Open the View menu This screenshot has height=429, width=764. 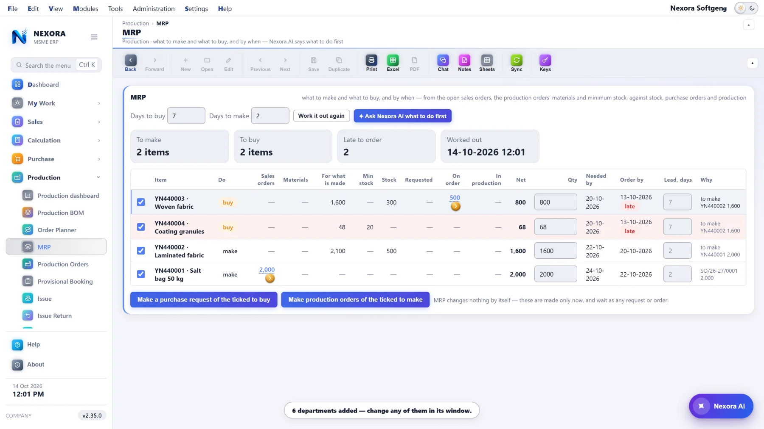56,8
